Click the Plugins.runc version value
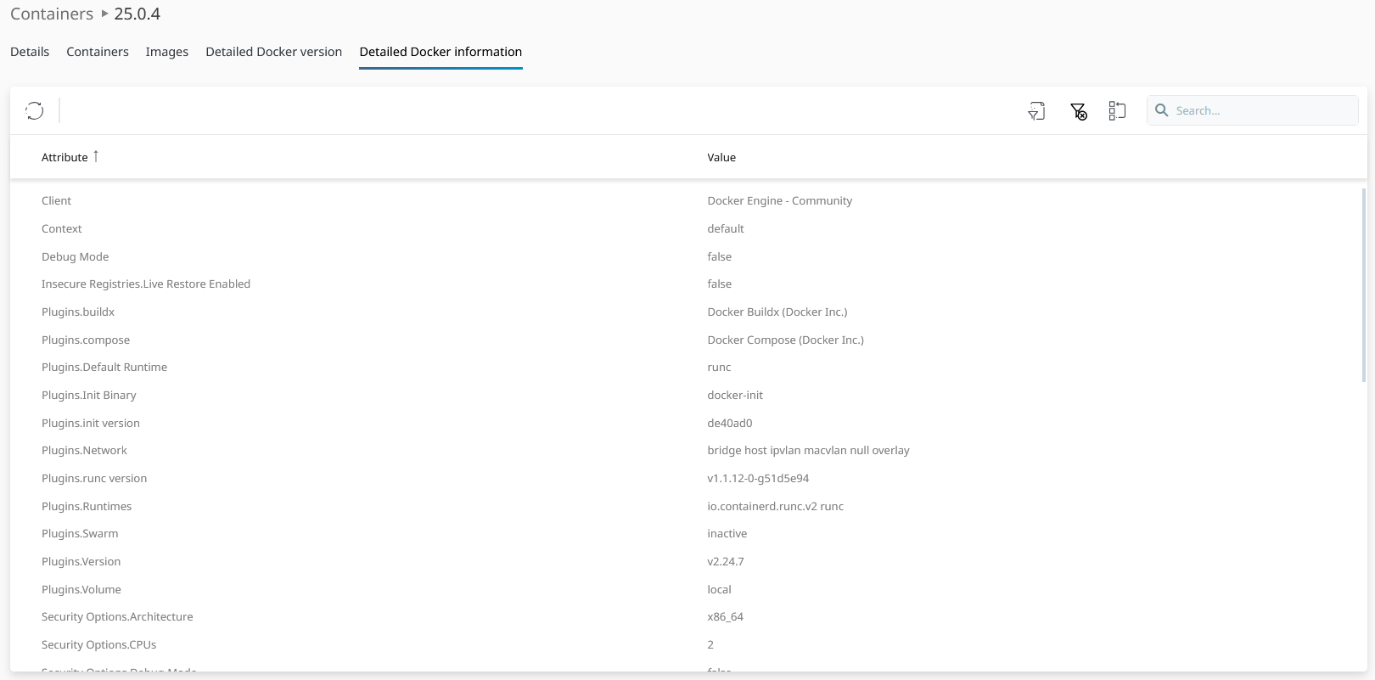 pyautogui.click(x=758, y=479)
